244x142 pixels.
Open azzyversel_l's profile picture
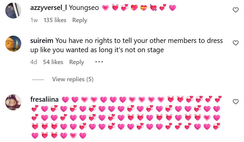[14, 11]
